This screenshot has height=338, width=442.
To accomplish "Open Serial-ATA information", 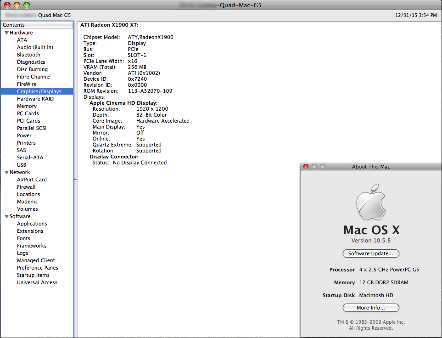I will pos(30,158).
